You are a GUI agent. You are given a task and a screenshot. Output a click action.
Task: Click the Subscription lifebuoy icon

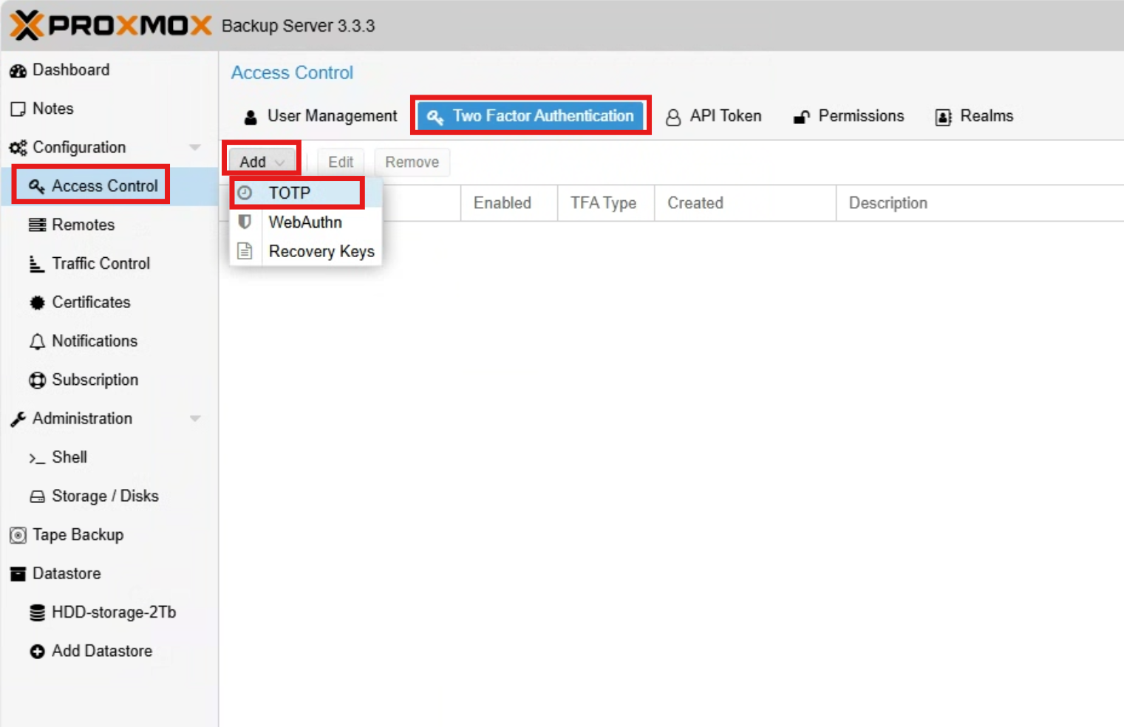37,380
